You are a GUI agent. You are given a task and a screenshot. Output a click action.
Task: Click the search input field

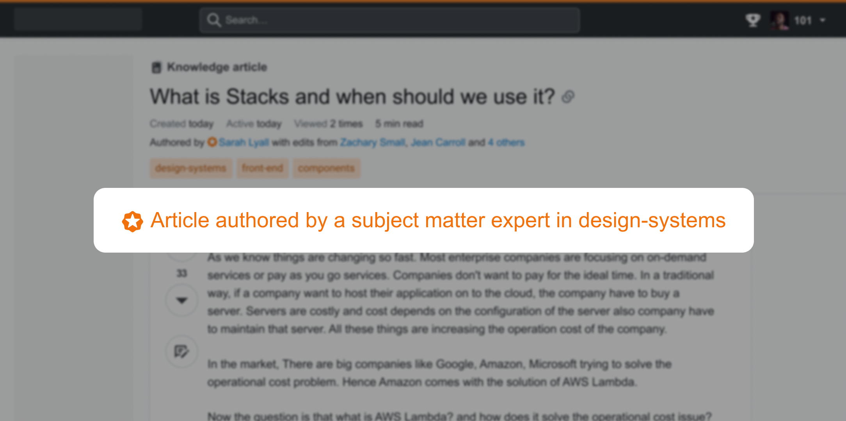389,20
